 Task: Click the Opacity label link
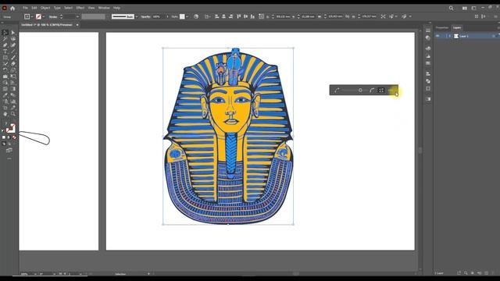pyautogui.click(x=145, y=16)
